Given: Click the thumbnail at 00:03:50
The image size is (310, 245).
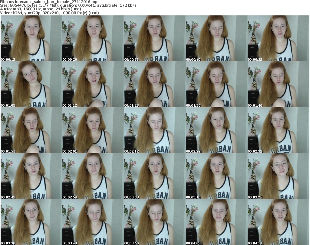Looking at the screenshot, I should tap(154, 222).
